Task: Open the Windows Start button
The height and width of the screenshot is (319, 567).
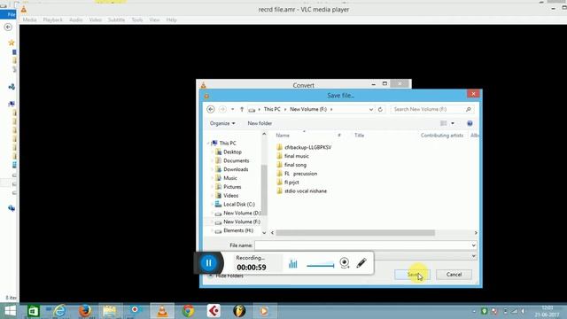Action: click(10, 311)
